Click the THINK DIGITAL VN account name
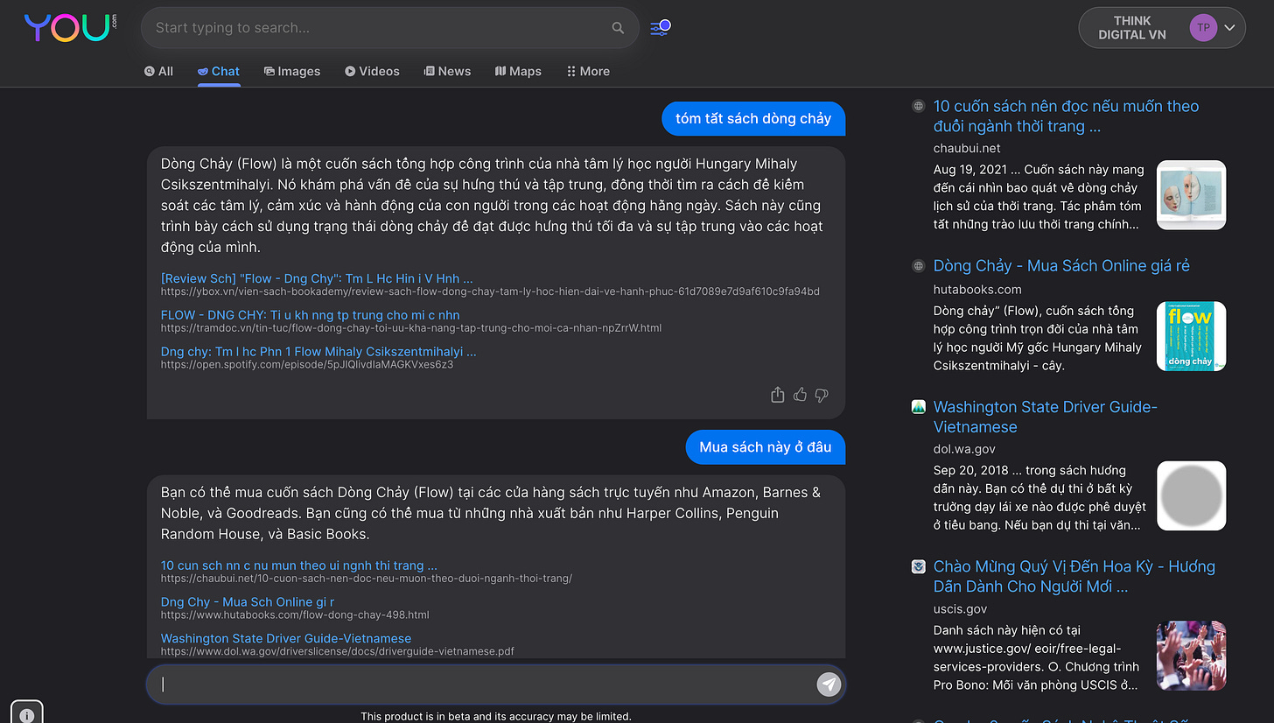Image resolution: width=1274 pixels, height=723 pixels. coord(1132,28)
